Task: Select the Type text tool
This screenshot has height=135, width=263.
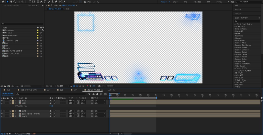Action: pyautogui.click(x=45, y=2)
